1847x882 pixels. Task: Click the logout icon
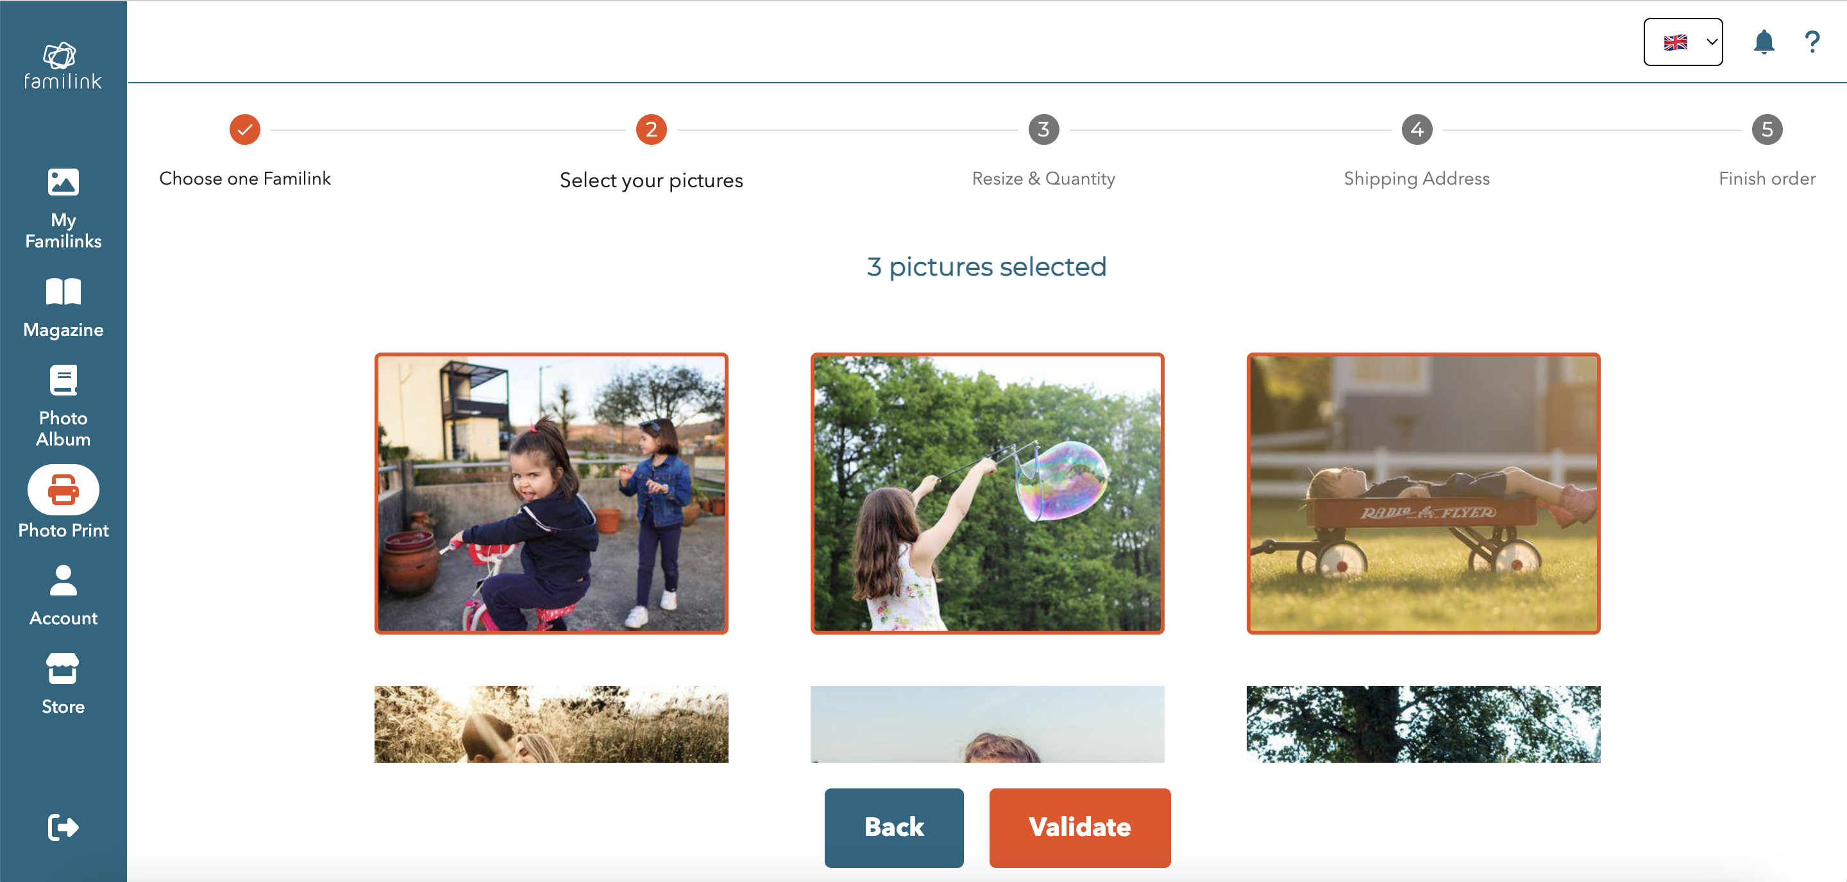[x=63, y=827]
